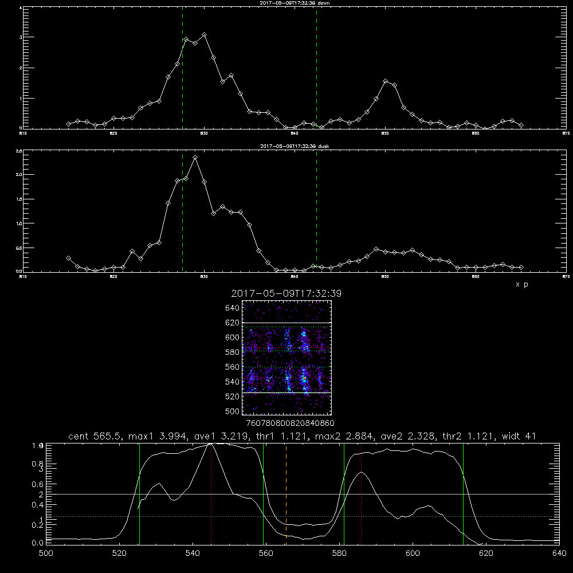Open the 2D spectral heatmap image
Screen dimensions: 573x573
[x=287, y=358]
